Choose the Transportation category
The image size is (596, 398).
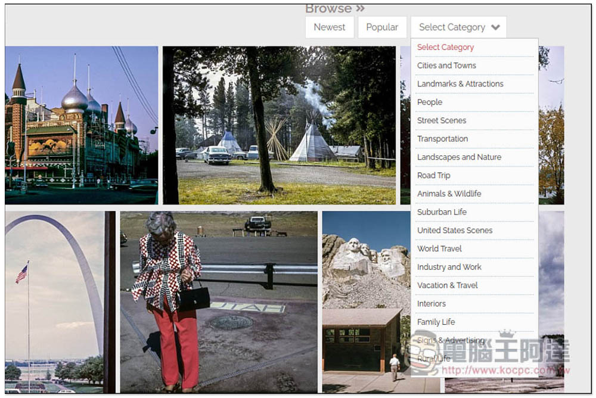tap(442, 139)
